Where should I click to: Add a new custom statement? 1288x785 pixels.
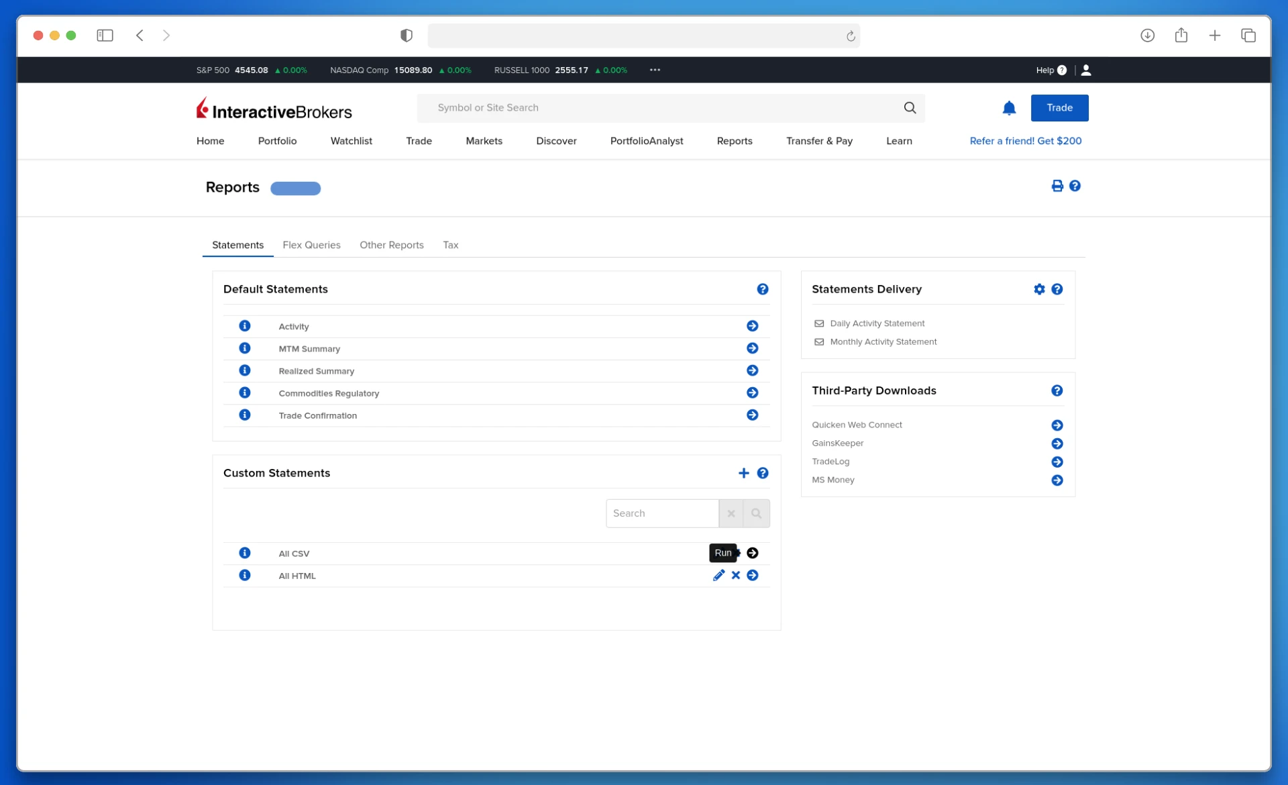pos(743,474)
